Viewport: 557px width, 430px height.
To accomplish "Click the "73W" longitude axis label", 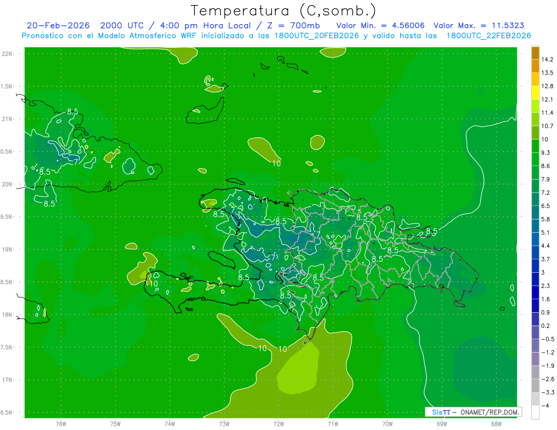I will 224,424.
